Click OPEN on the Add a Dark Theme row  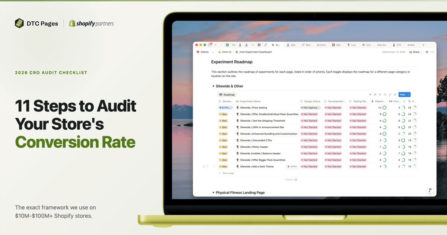292,166
